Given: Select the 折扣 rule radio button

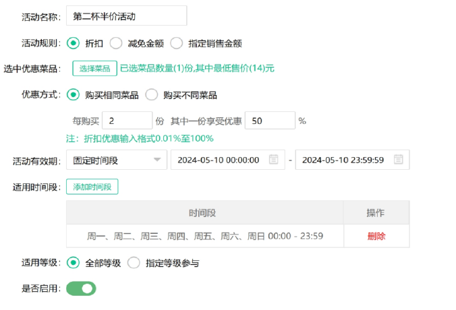Looking at the screenshot, I should pos(73,43).
